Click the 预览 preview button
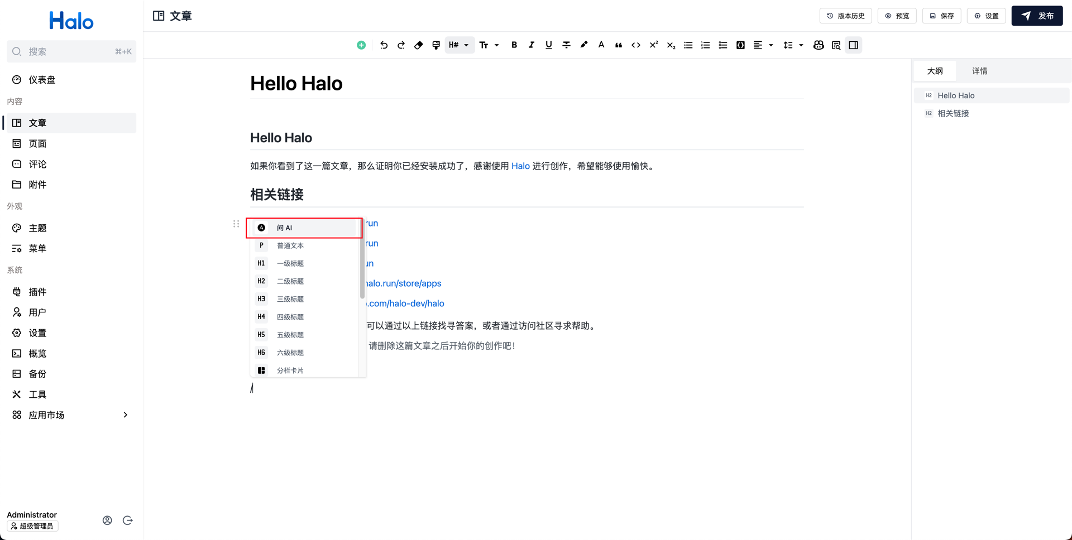The width and height of the screenshot is (1072, 540). [897, 16]
